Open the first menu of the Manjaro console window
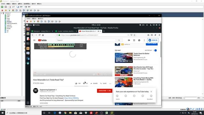Image resolution: width=204 pixels, height=115 pixels. tap(28, 19)
